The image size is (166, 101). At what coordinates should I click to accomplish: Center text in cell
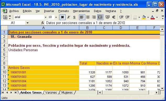point(88,17)
